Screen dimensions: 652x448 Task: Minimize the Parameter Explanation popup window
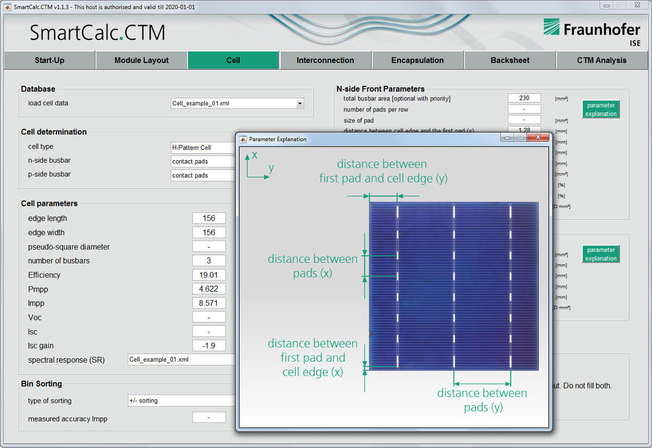pos(508,138)
